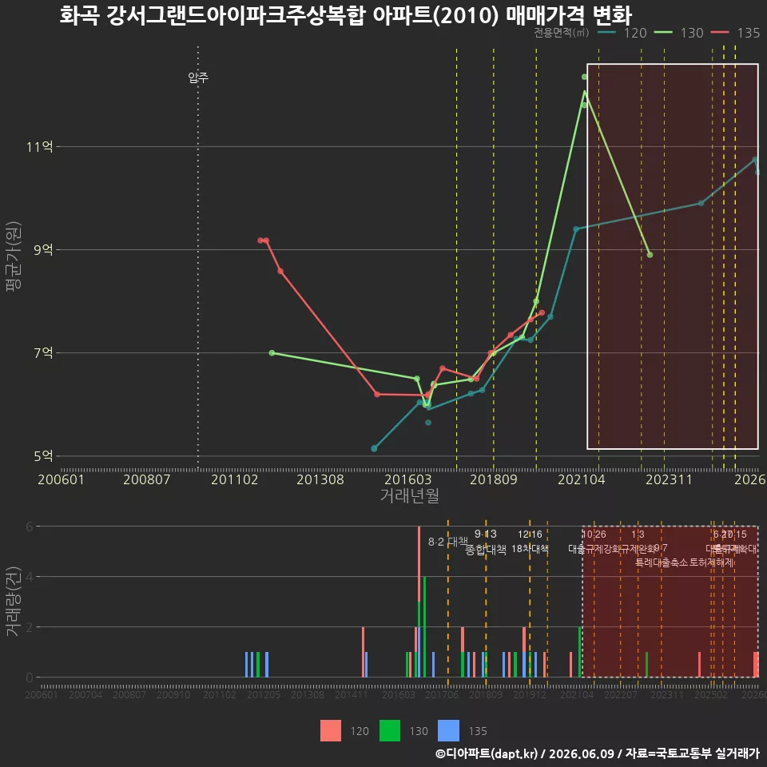This screenshot has height=767, width=767.
Task: Click the 12·16 annotation label
Action: (530, 535)
